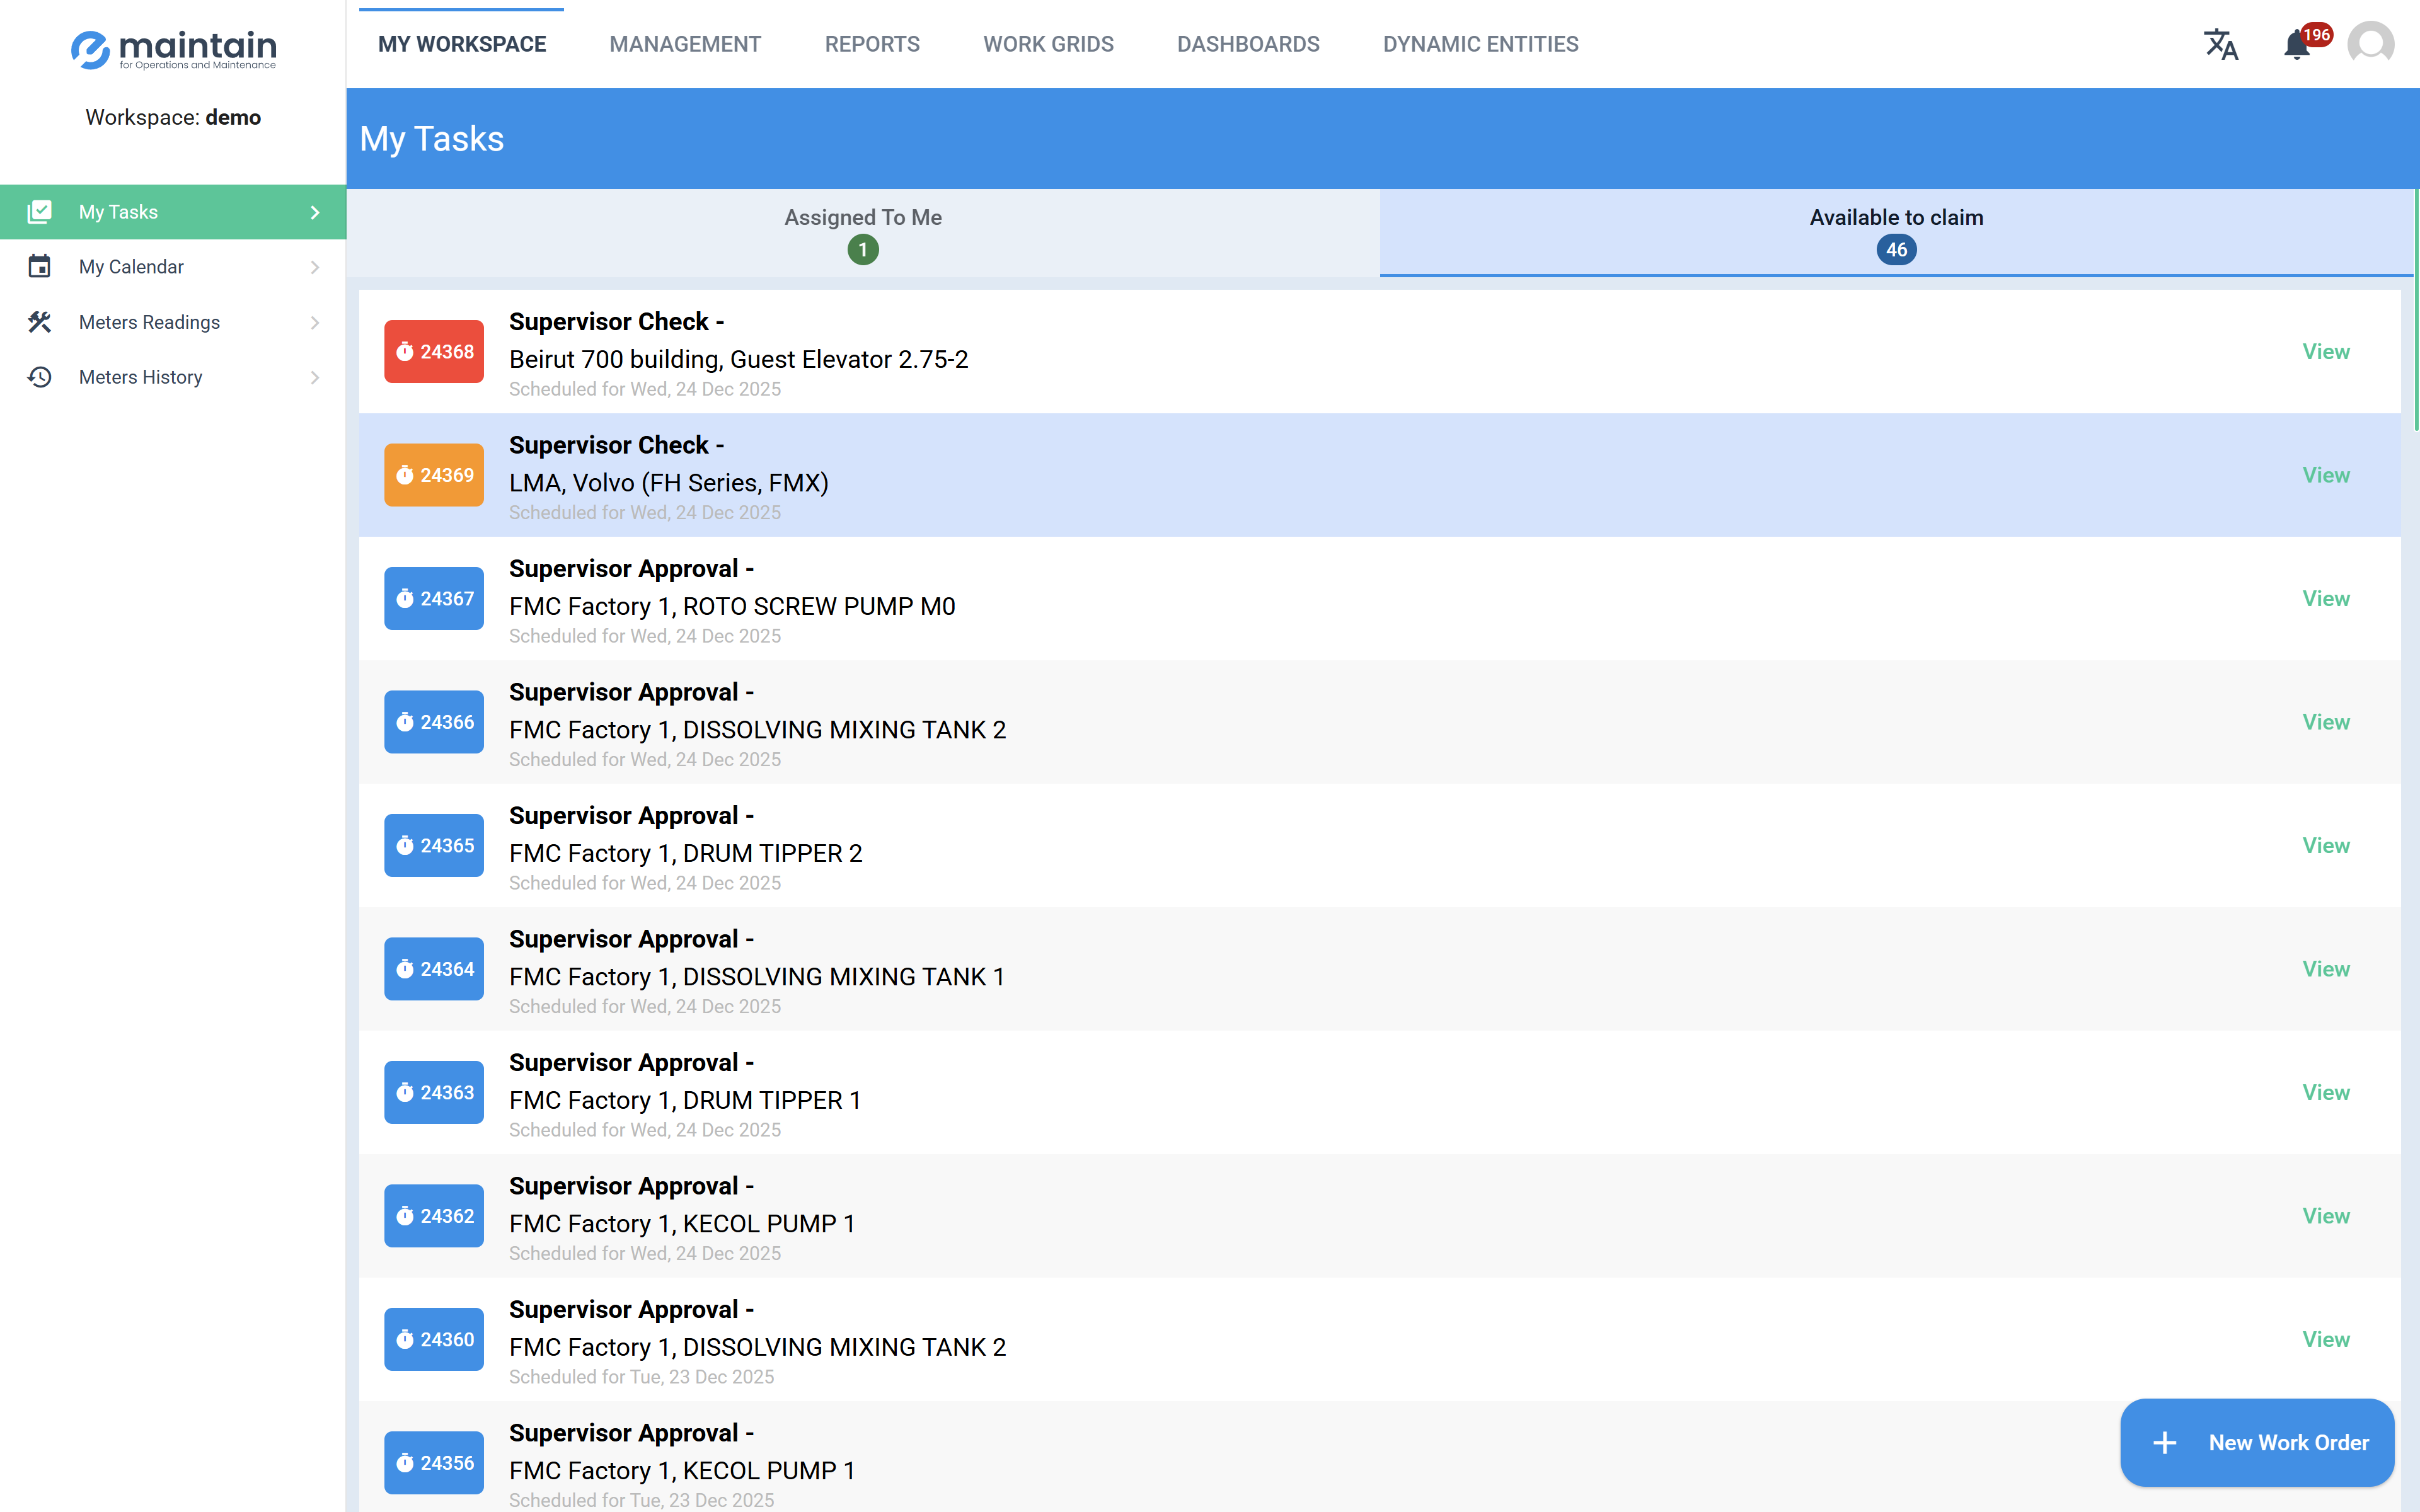Screen dimensions: 2420x1512
Task: Expand Meters History chevron arrow
Action: (x=315, y=377)
